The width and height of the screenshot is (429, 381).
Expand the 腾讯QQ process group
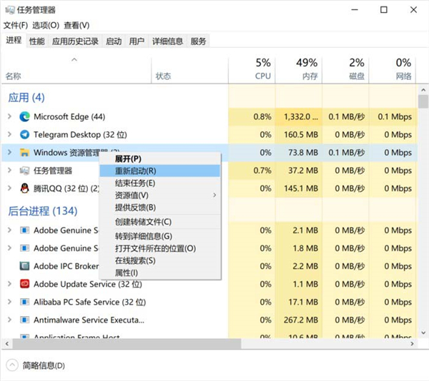pos(9,188)
